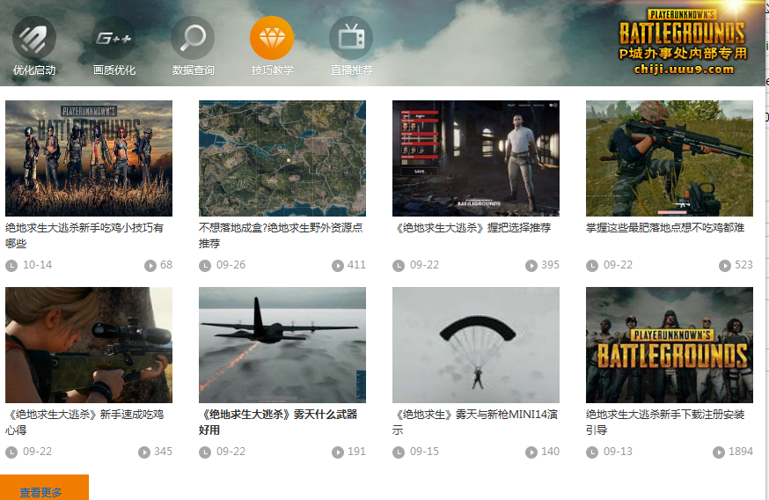Screen dimensions: 769x500
Task: Click the view count 1894
Action: [741, 452]
